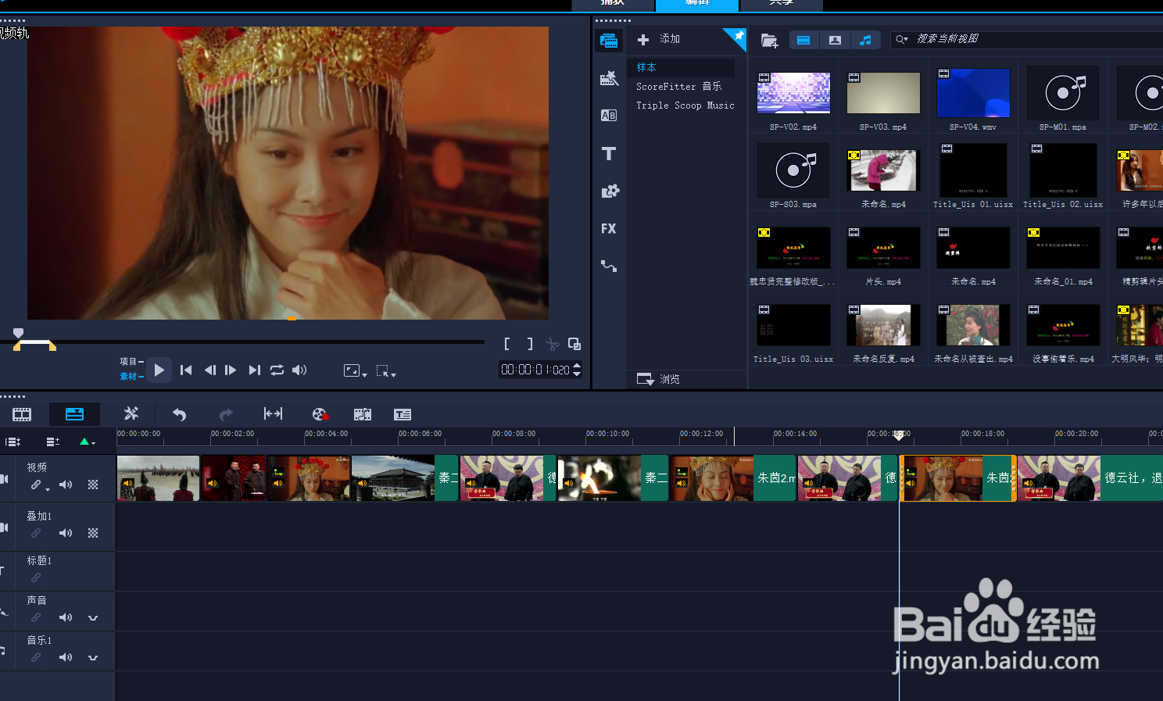Step to previous frame
The height and width of the screenshot is (701, 1163).
[209, 370]
